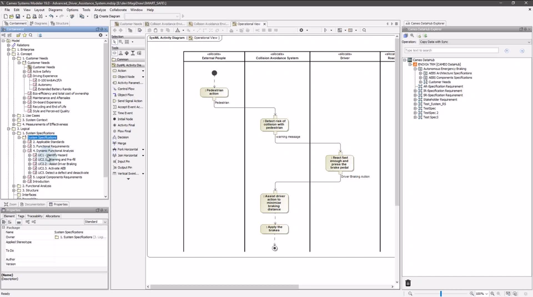Click the DataHub search text field

[x=451, y=50]
